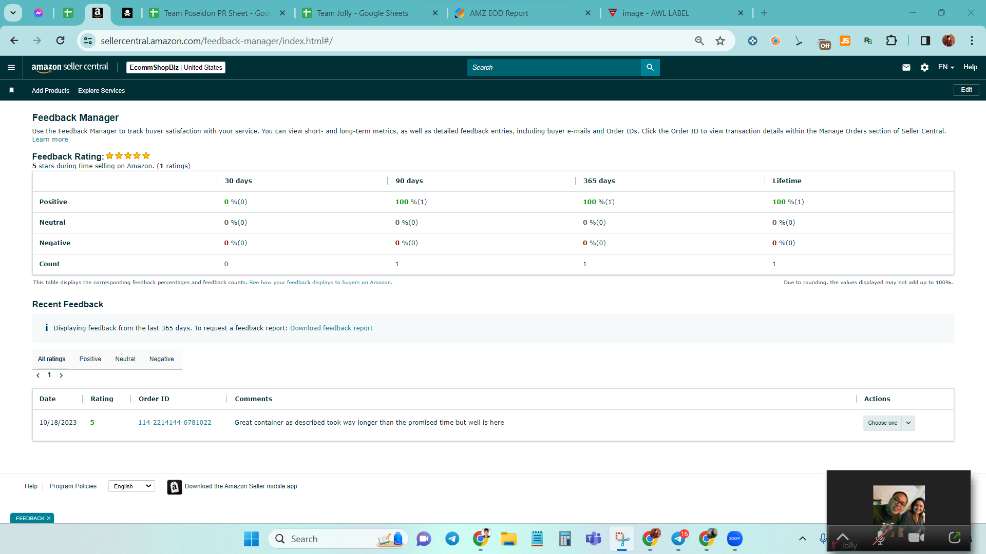Click the Windows taskbar Search box
Image resolution: width=986 pixels, height=554 pixels.
(338, 539)
